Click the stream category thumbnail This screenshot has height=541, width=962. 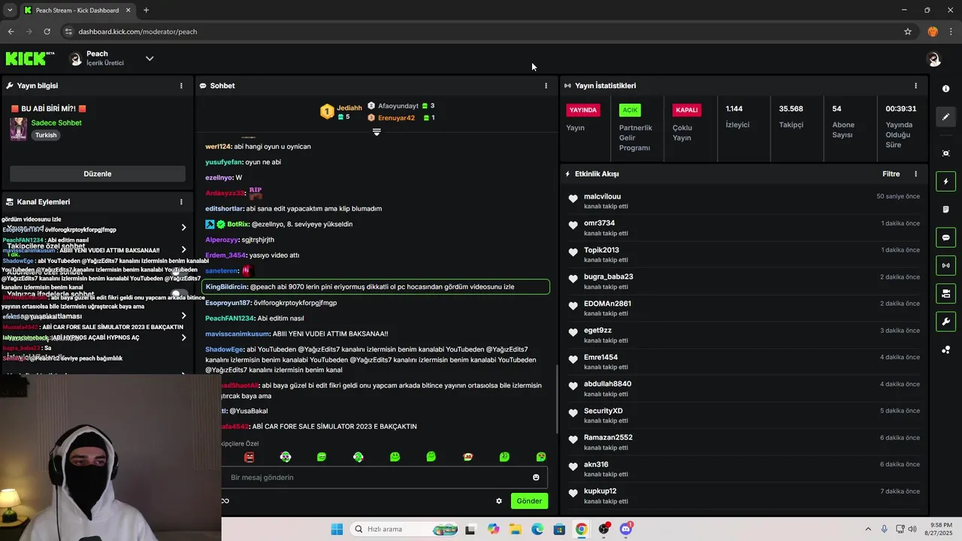pyautogui.click(x=18, y=128)
